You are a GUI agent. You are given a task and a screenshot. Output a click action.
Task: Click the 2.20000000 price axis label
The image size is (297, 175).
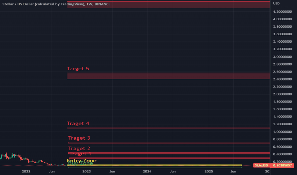pyautogui.click(x=282, y=87)
